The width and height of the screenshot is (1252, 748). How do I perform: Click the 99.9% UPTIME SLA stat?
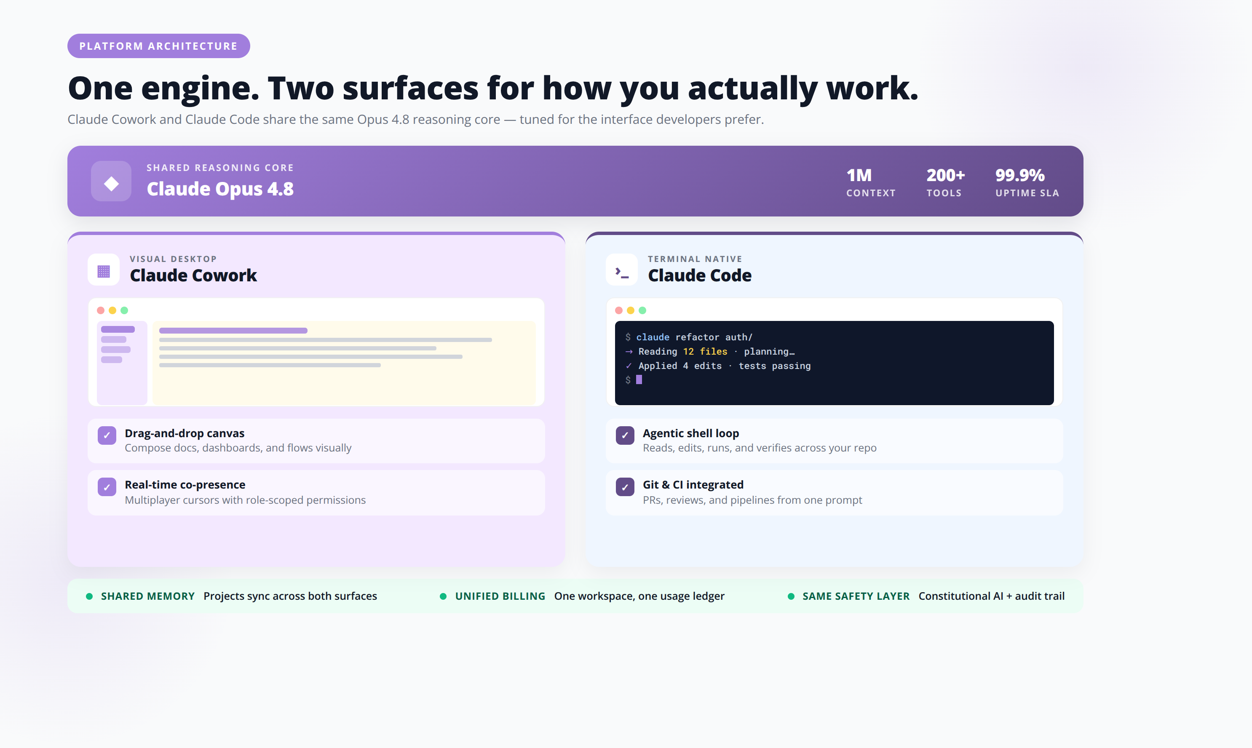1027,182
